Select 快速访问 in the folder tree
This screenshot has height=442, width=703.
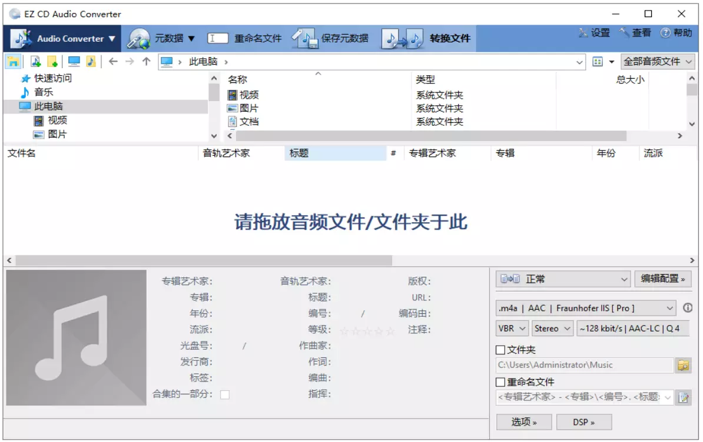(53, 78)
